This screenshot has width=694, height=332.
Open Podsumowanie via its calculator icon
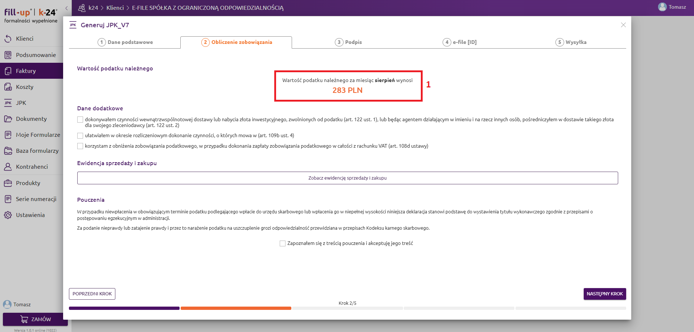click(x=8, y=55)
